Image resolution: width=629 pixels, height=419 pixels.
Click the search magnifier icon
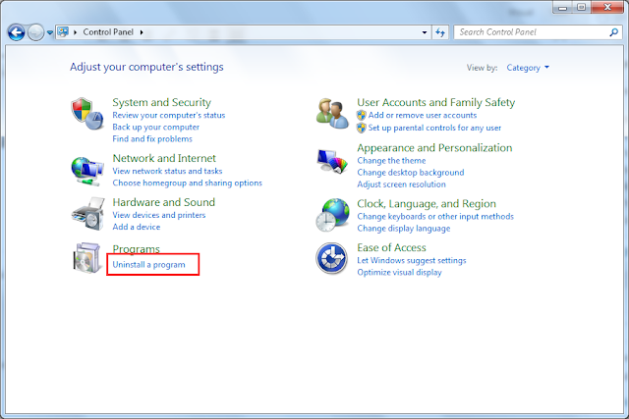[613, 32]
